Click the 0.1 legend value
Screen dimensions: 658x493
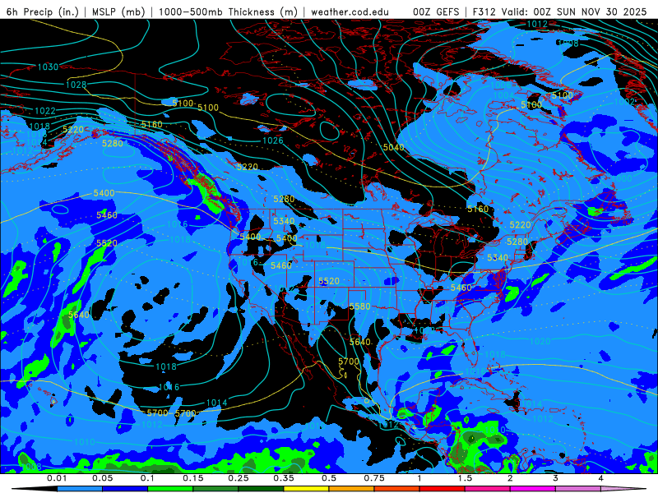click(x=147, y=478)
